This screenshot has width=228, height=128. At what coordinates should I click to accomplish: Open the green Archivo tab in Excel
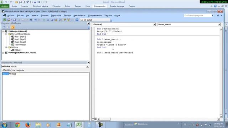[x=5, y=6]
